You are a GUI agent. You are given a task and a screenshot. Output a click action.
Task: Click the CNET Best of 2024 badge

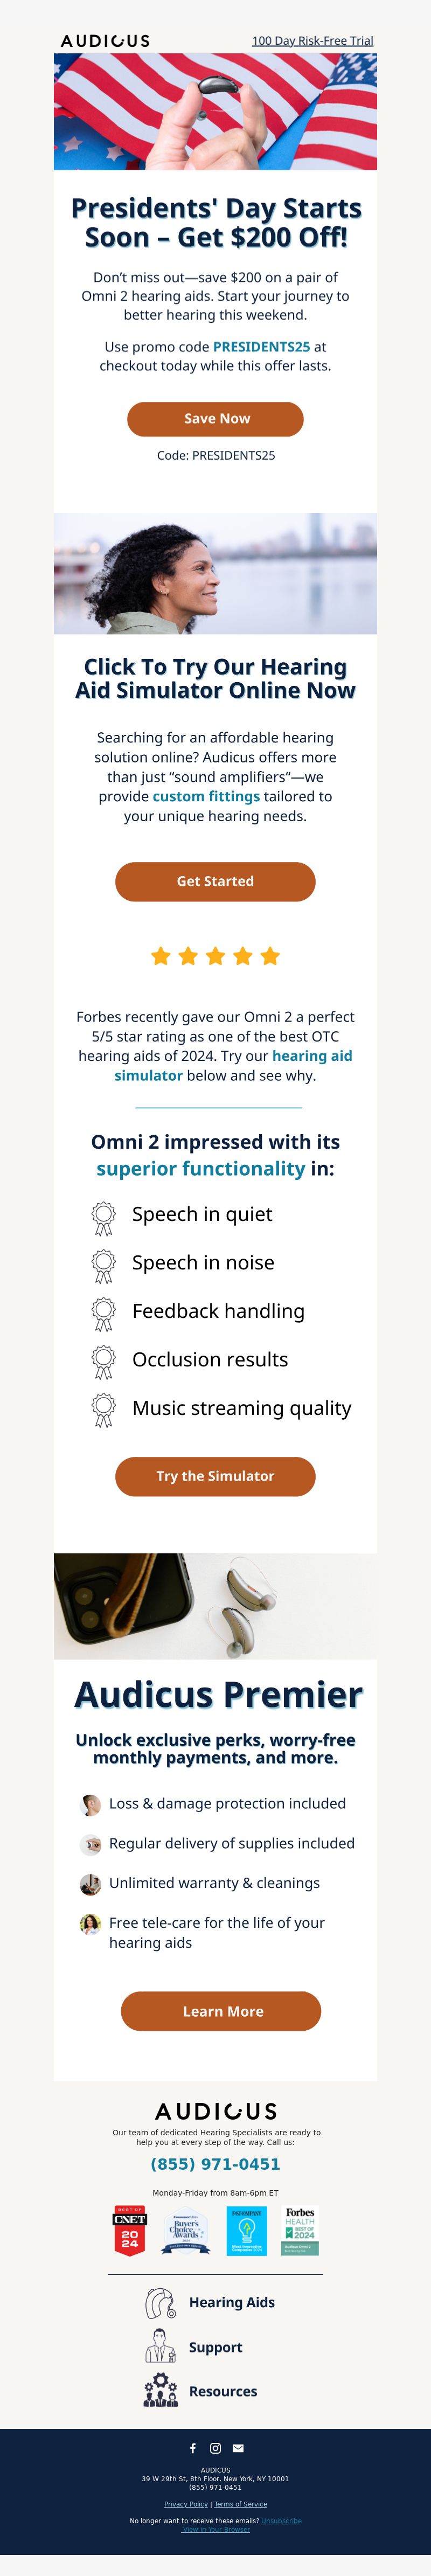(x=129, y=2231)
